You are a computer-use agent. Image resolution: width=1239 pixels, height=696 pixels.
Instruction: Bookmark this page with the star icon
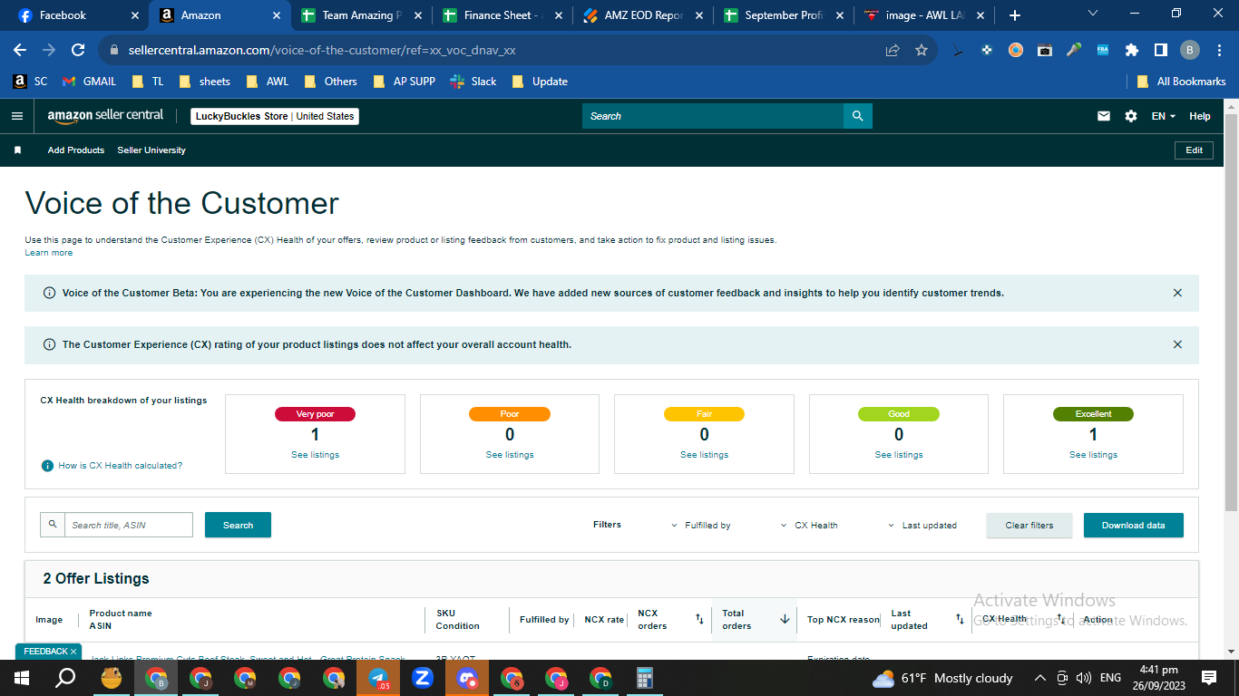click(922, 51)
